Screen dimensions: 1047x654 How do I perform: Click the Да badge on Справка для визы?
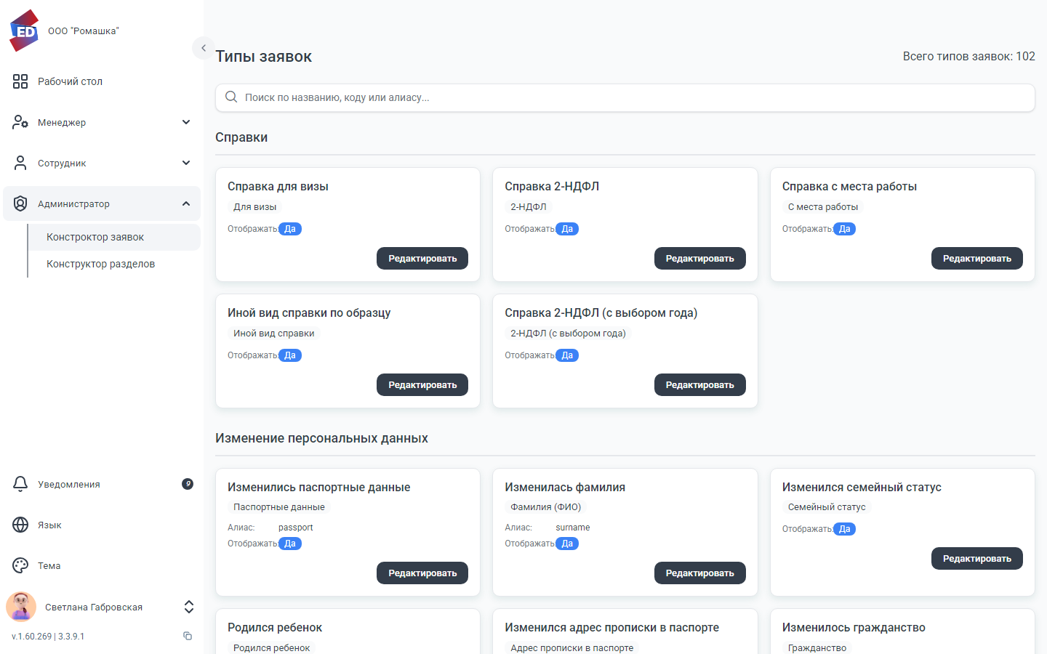[x=290, y=229]
